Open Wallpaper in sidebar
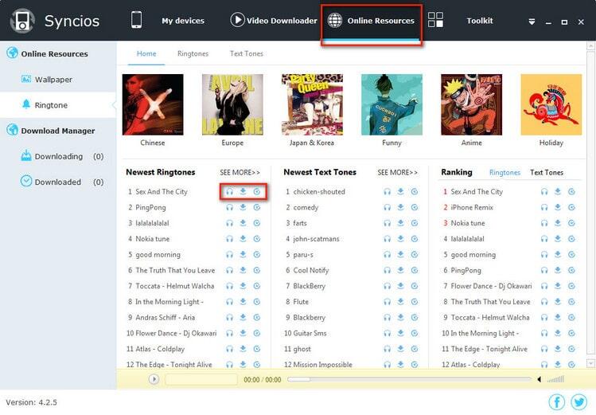The width and height of the screenshot is (596, 415). [x=53, y=80]
